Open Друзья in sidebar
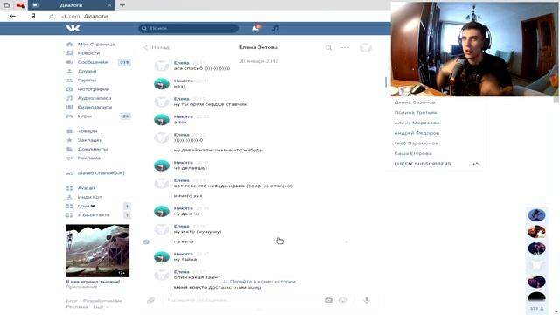 tap(87, 71)
